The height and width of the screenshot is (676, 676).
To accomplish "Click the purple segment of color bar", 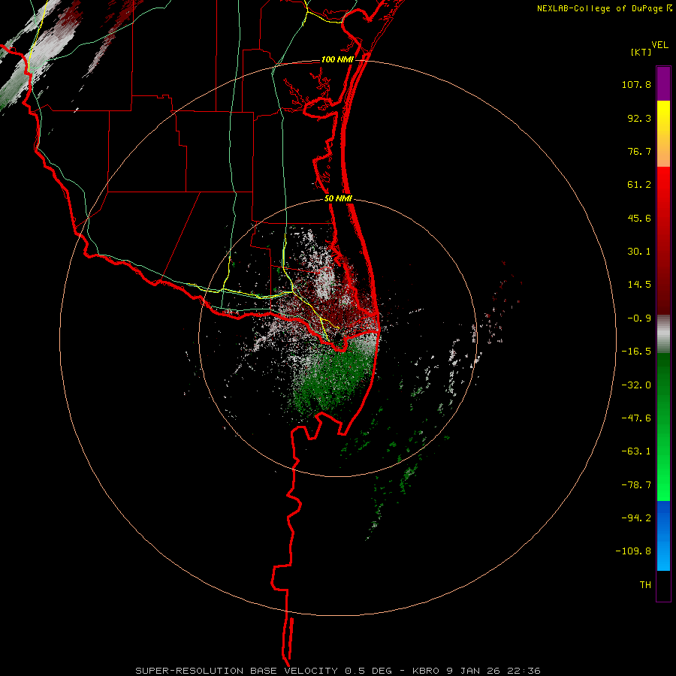I will coord(663,84).
